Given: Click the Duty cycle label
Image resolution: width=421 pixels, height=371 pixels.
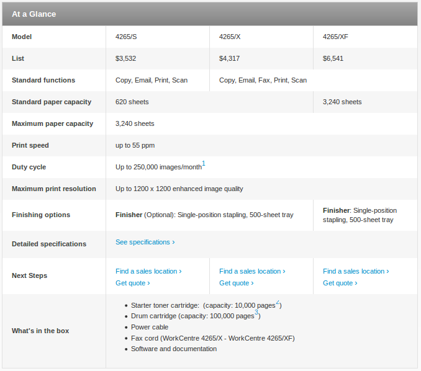Looking at the screenshot, I should (x=29, y=167).
